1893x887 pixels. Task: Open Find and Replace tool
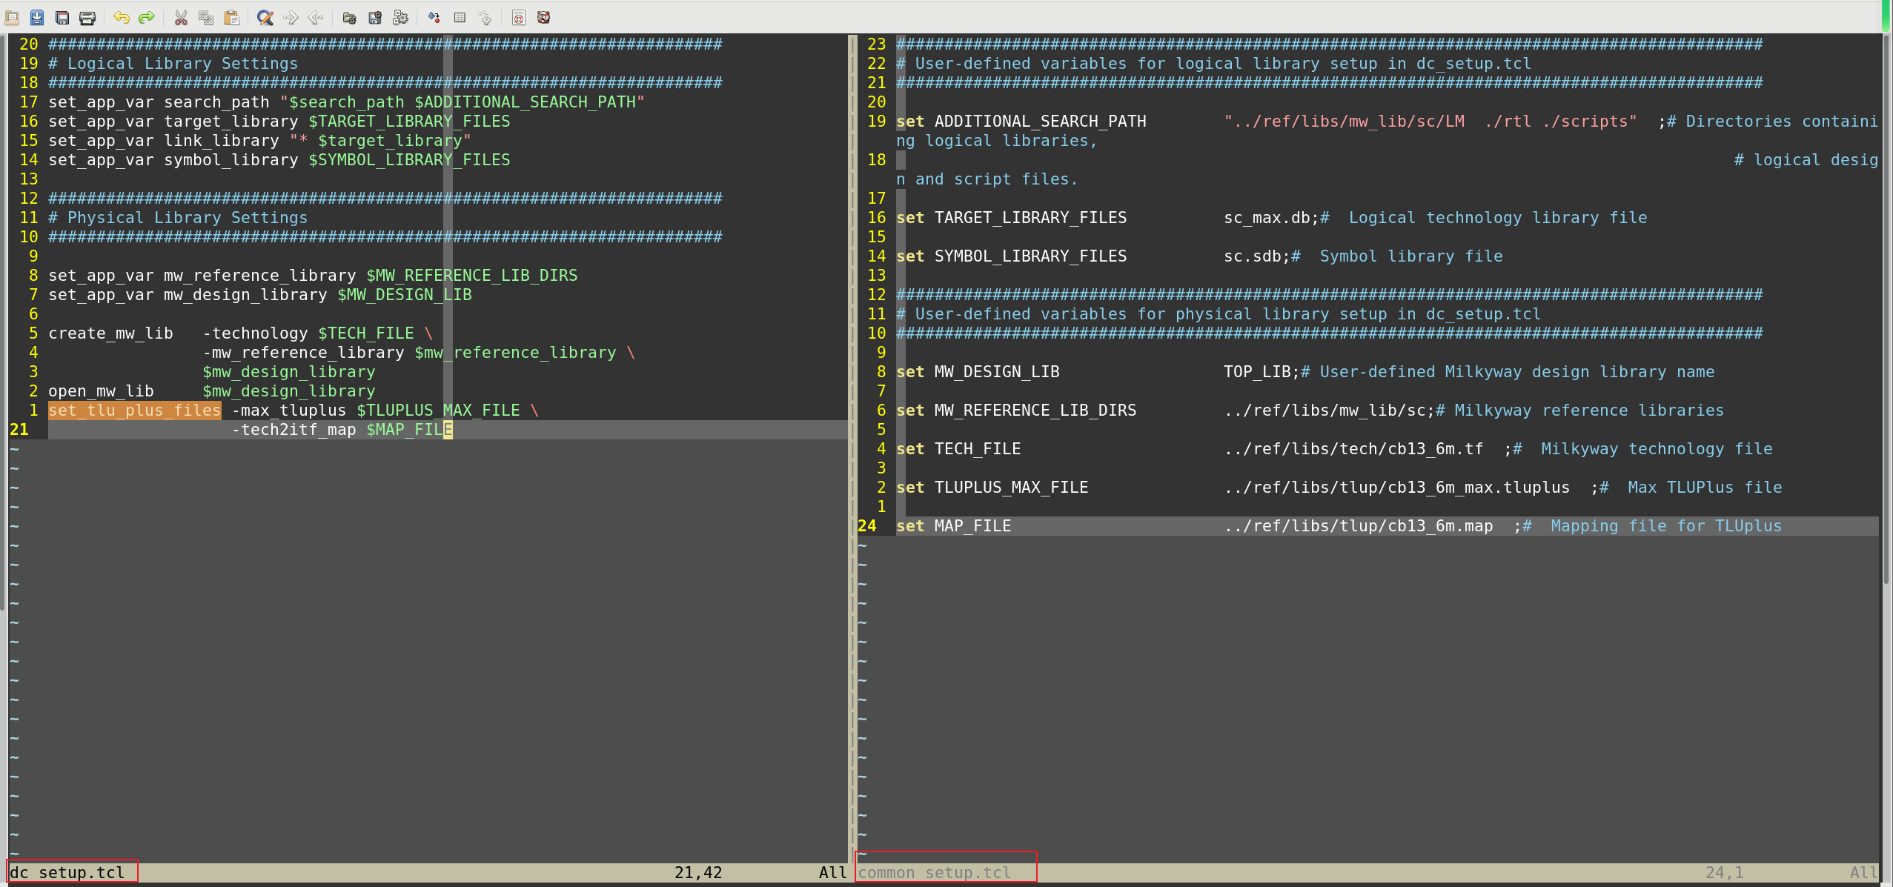[x=265, y=17]
